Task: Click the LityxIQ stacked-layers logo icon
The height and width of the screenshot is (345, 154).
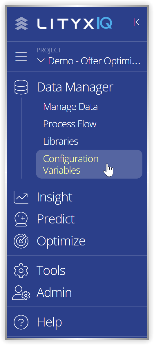Action: click(x=21, y=23)
